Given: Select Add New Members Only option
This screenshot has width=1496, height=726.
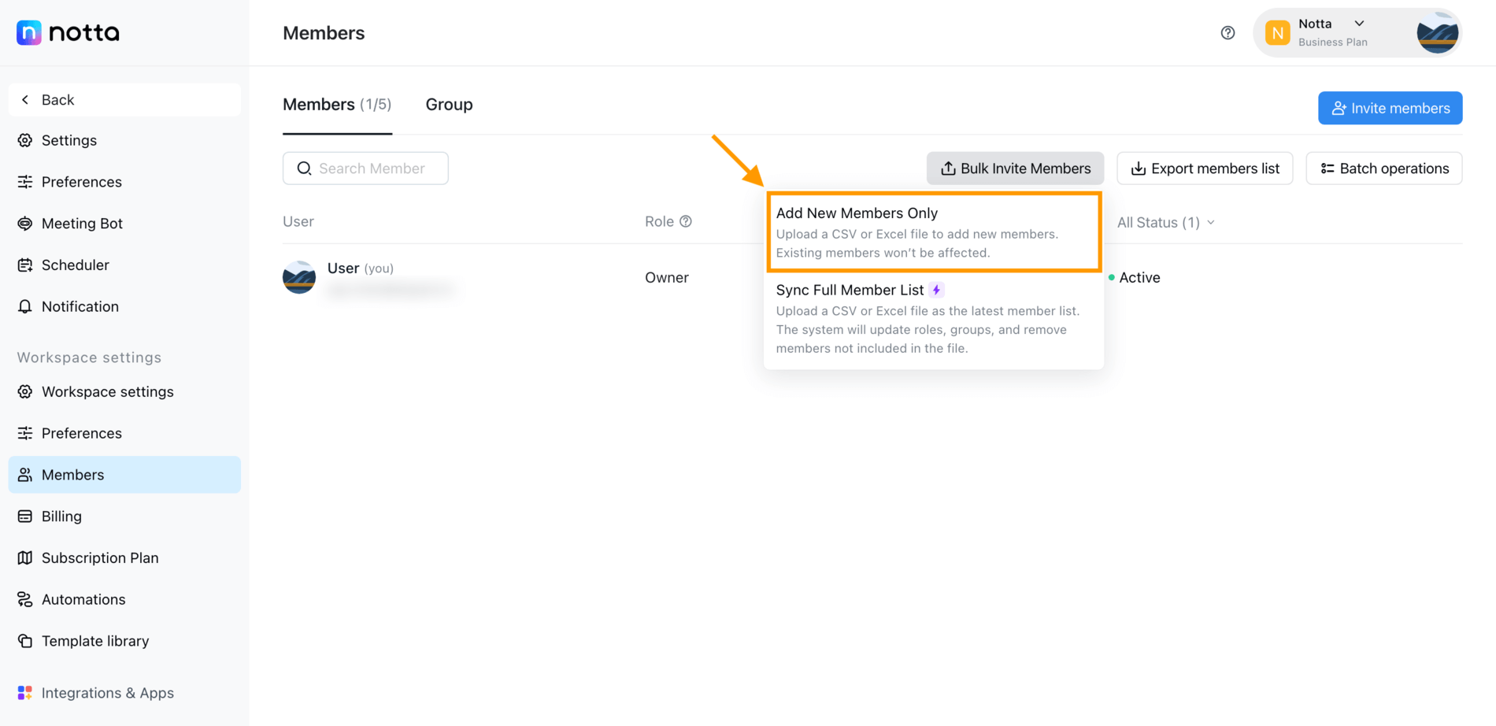Looking at the screenshot, I should [x=934, y=232].
